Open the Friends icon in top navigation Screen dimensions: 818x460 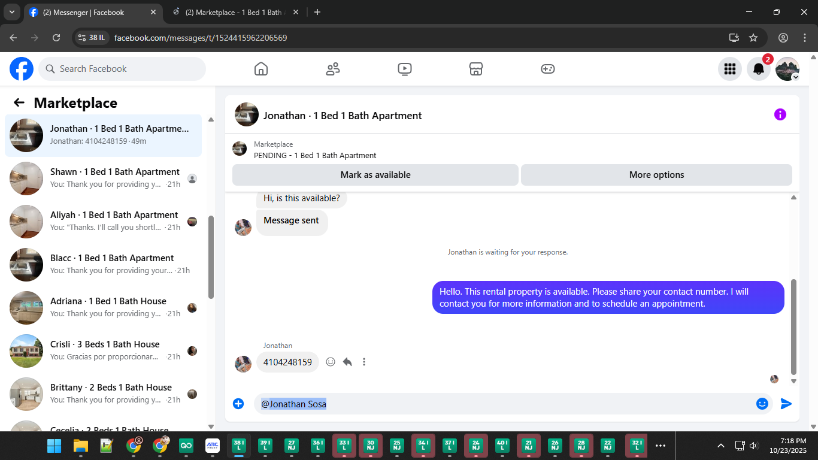[333, 69]
